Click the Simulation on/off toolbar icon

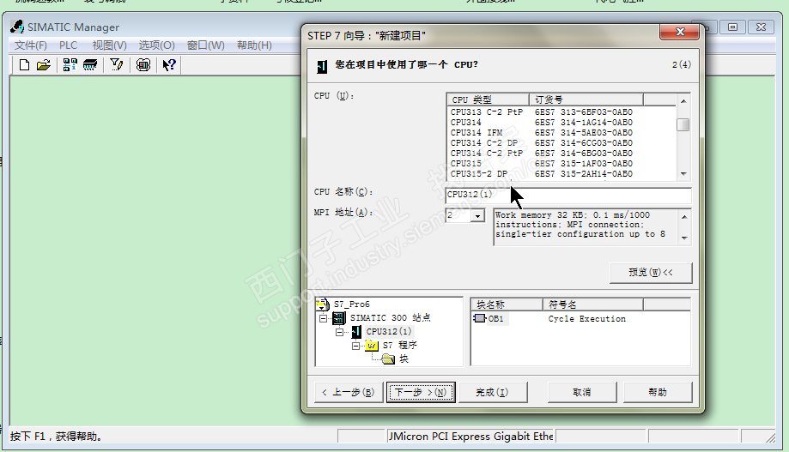tap(143, 65)
